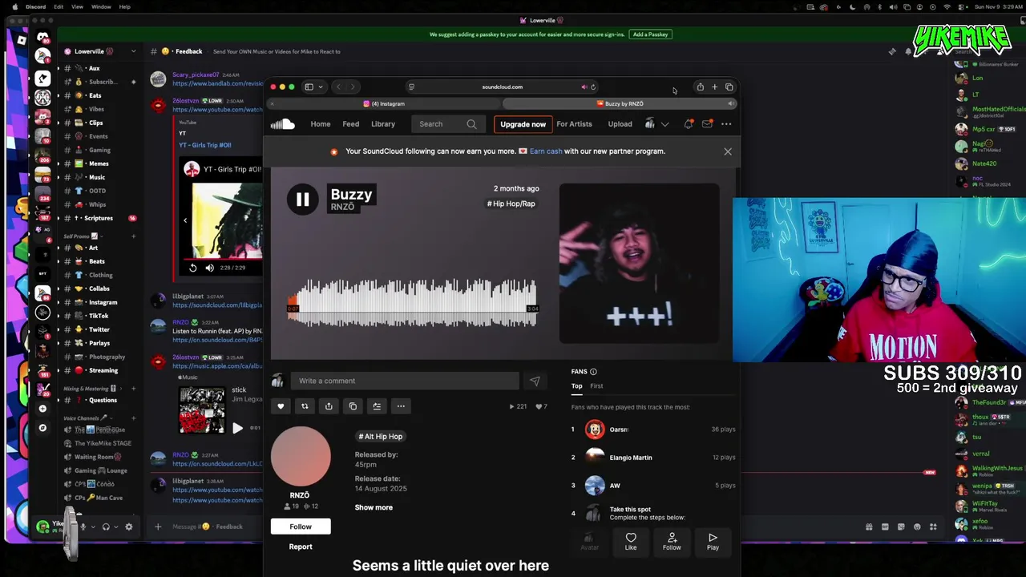Play the stick Apple Music embed in Discord

click(237, 429)
